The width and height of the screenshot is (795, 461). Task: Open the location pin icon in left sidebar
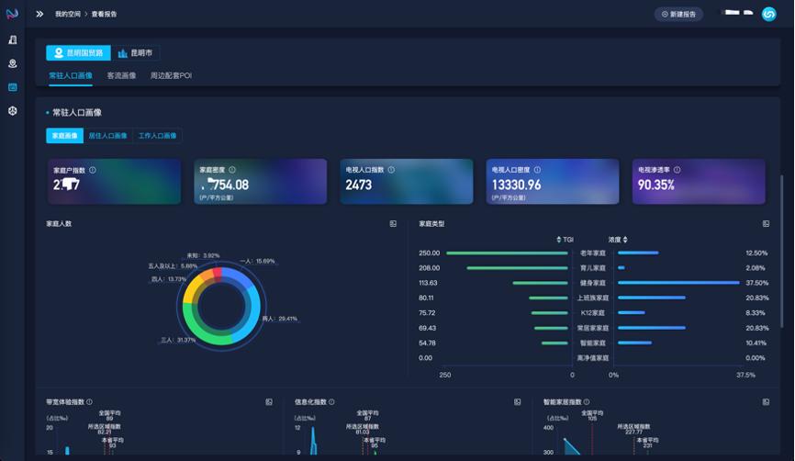tap(13, 63)
